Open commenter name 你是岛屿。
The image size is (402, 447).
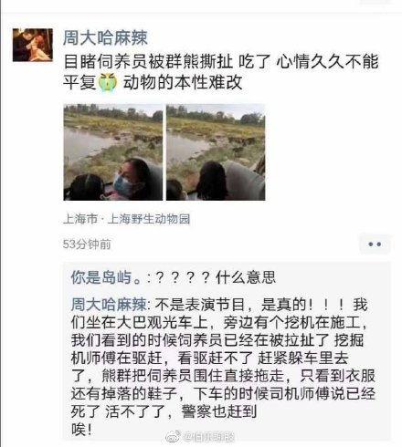point(106,277)
